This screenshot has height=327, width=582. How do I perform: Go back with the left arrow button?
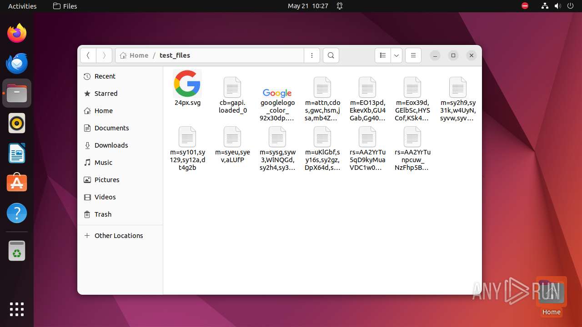click(88, 55)
